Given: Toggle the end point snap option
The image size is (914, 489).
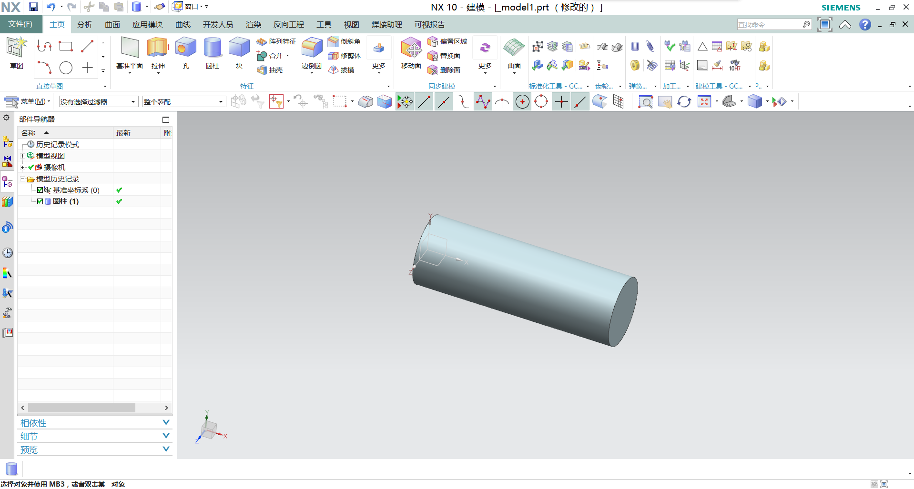Looking at the screenshot, I should [x=424, y=102].
